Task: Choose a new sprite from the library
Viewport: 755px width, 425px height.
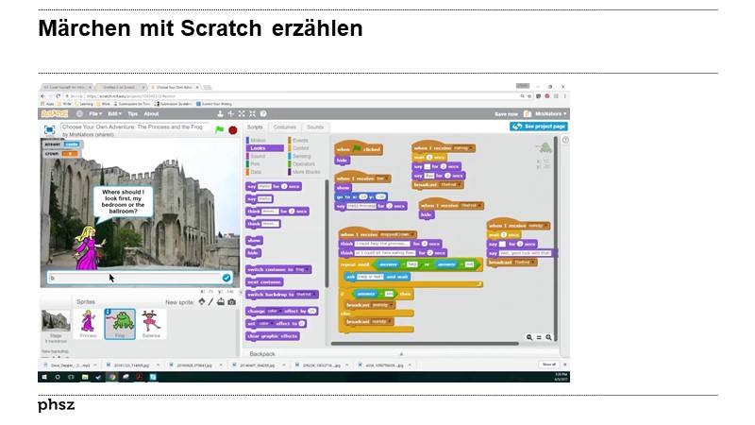Action: [202, 301]
